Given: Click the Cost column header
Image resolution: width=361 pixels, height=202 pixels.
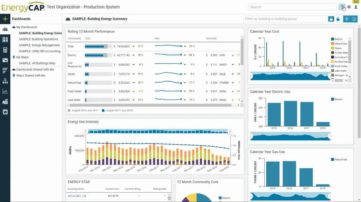Looking at the screenshot, I should point(87,38).
